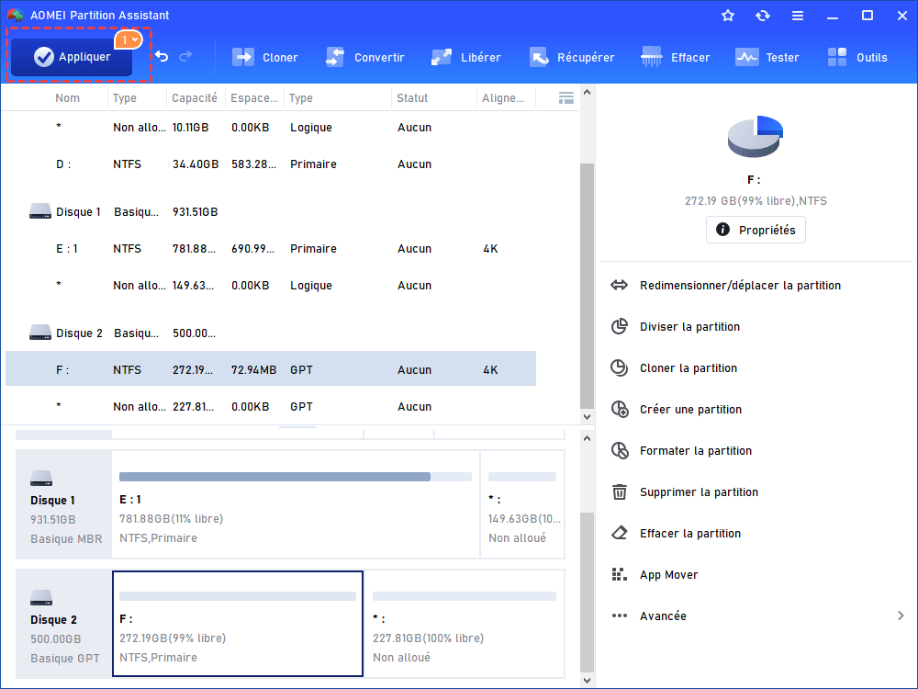
Task: Click the Avancée option label
Action: click(x=663, y=616)
